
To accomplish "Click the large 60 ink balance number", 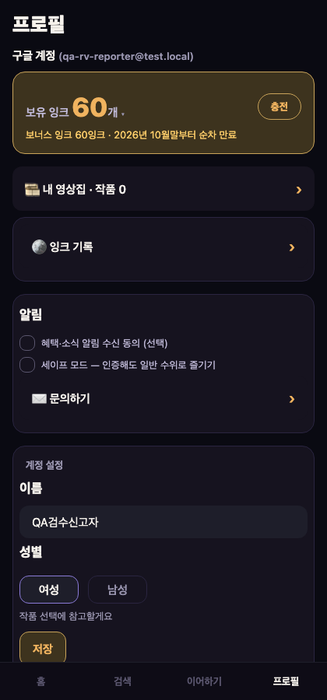I will (x=90, y=107).
